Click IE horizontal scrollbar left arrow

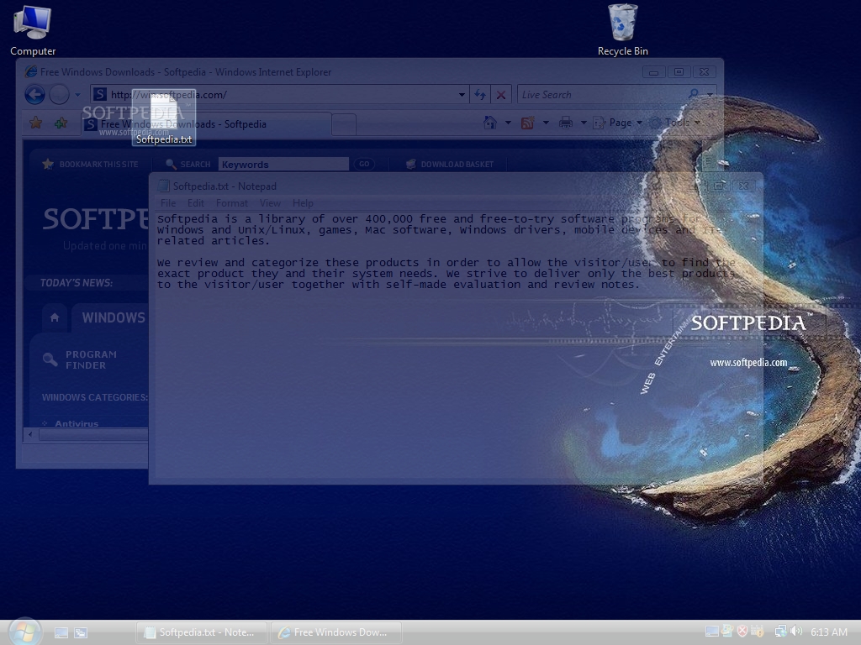30,434
